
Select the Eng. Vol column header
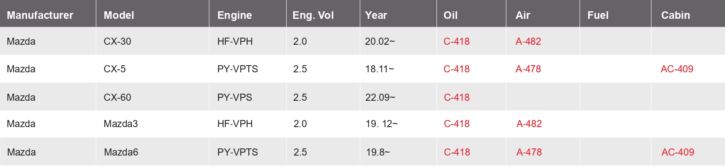click(x=313, y=15)
